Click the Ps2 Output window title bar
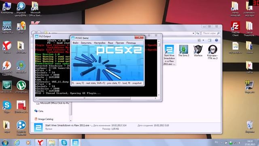The width and height of the screenshot is (259, 146). (x=53, y=36)
